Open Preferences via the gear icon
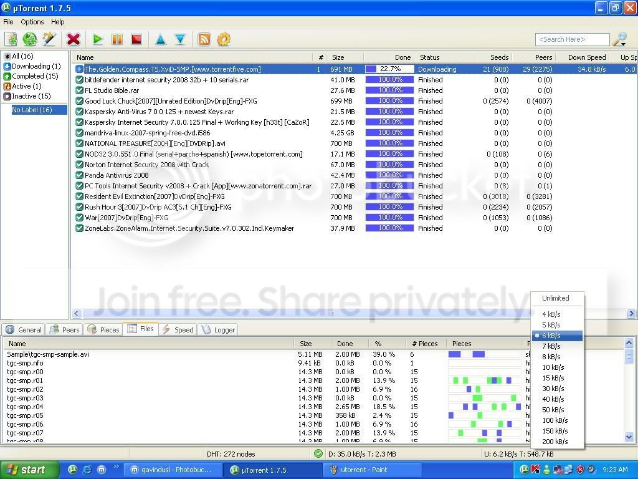 (224, 39)
